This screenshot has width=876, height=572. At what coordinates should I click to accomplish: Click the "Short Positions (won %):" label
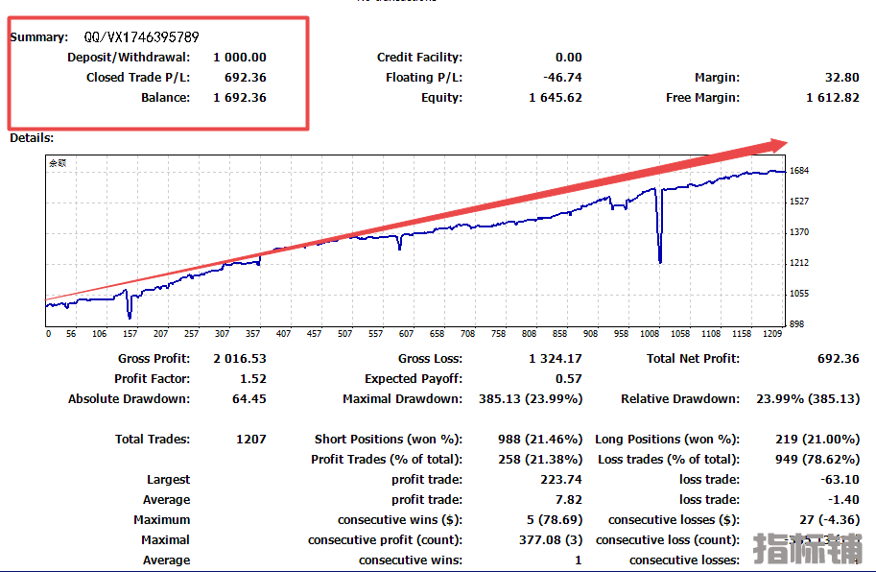point(389,439)
